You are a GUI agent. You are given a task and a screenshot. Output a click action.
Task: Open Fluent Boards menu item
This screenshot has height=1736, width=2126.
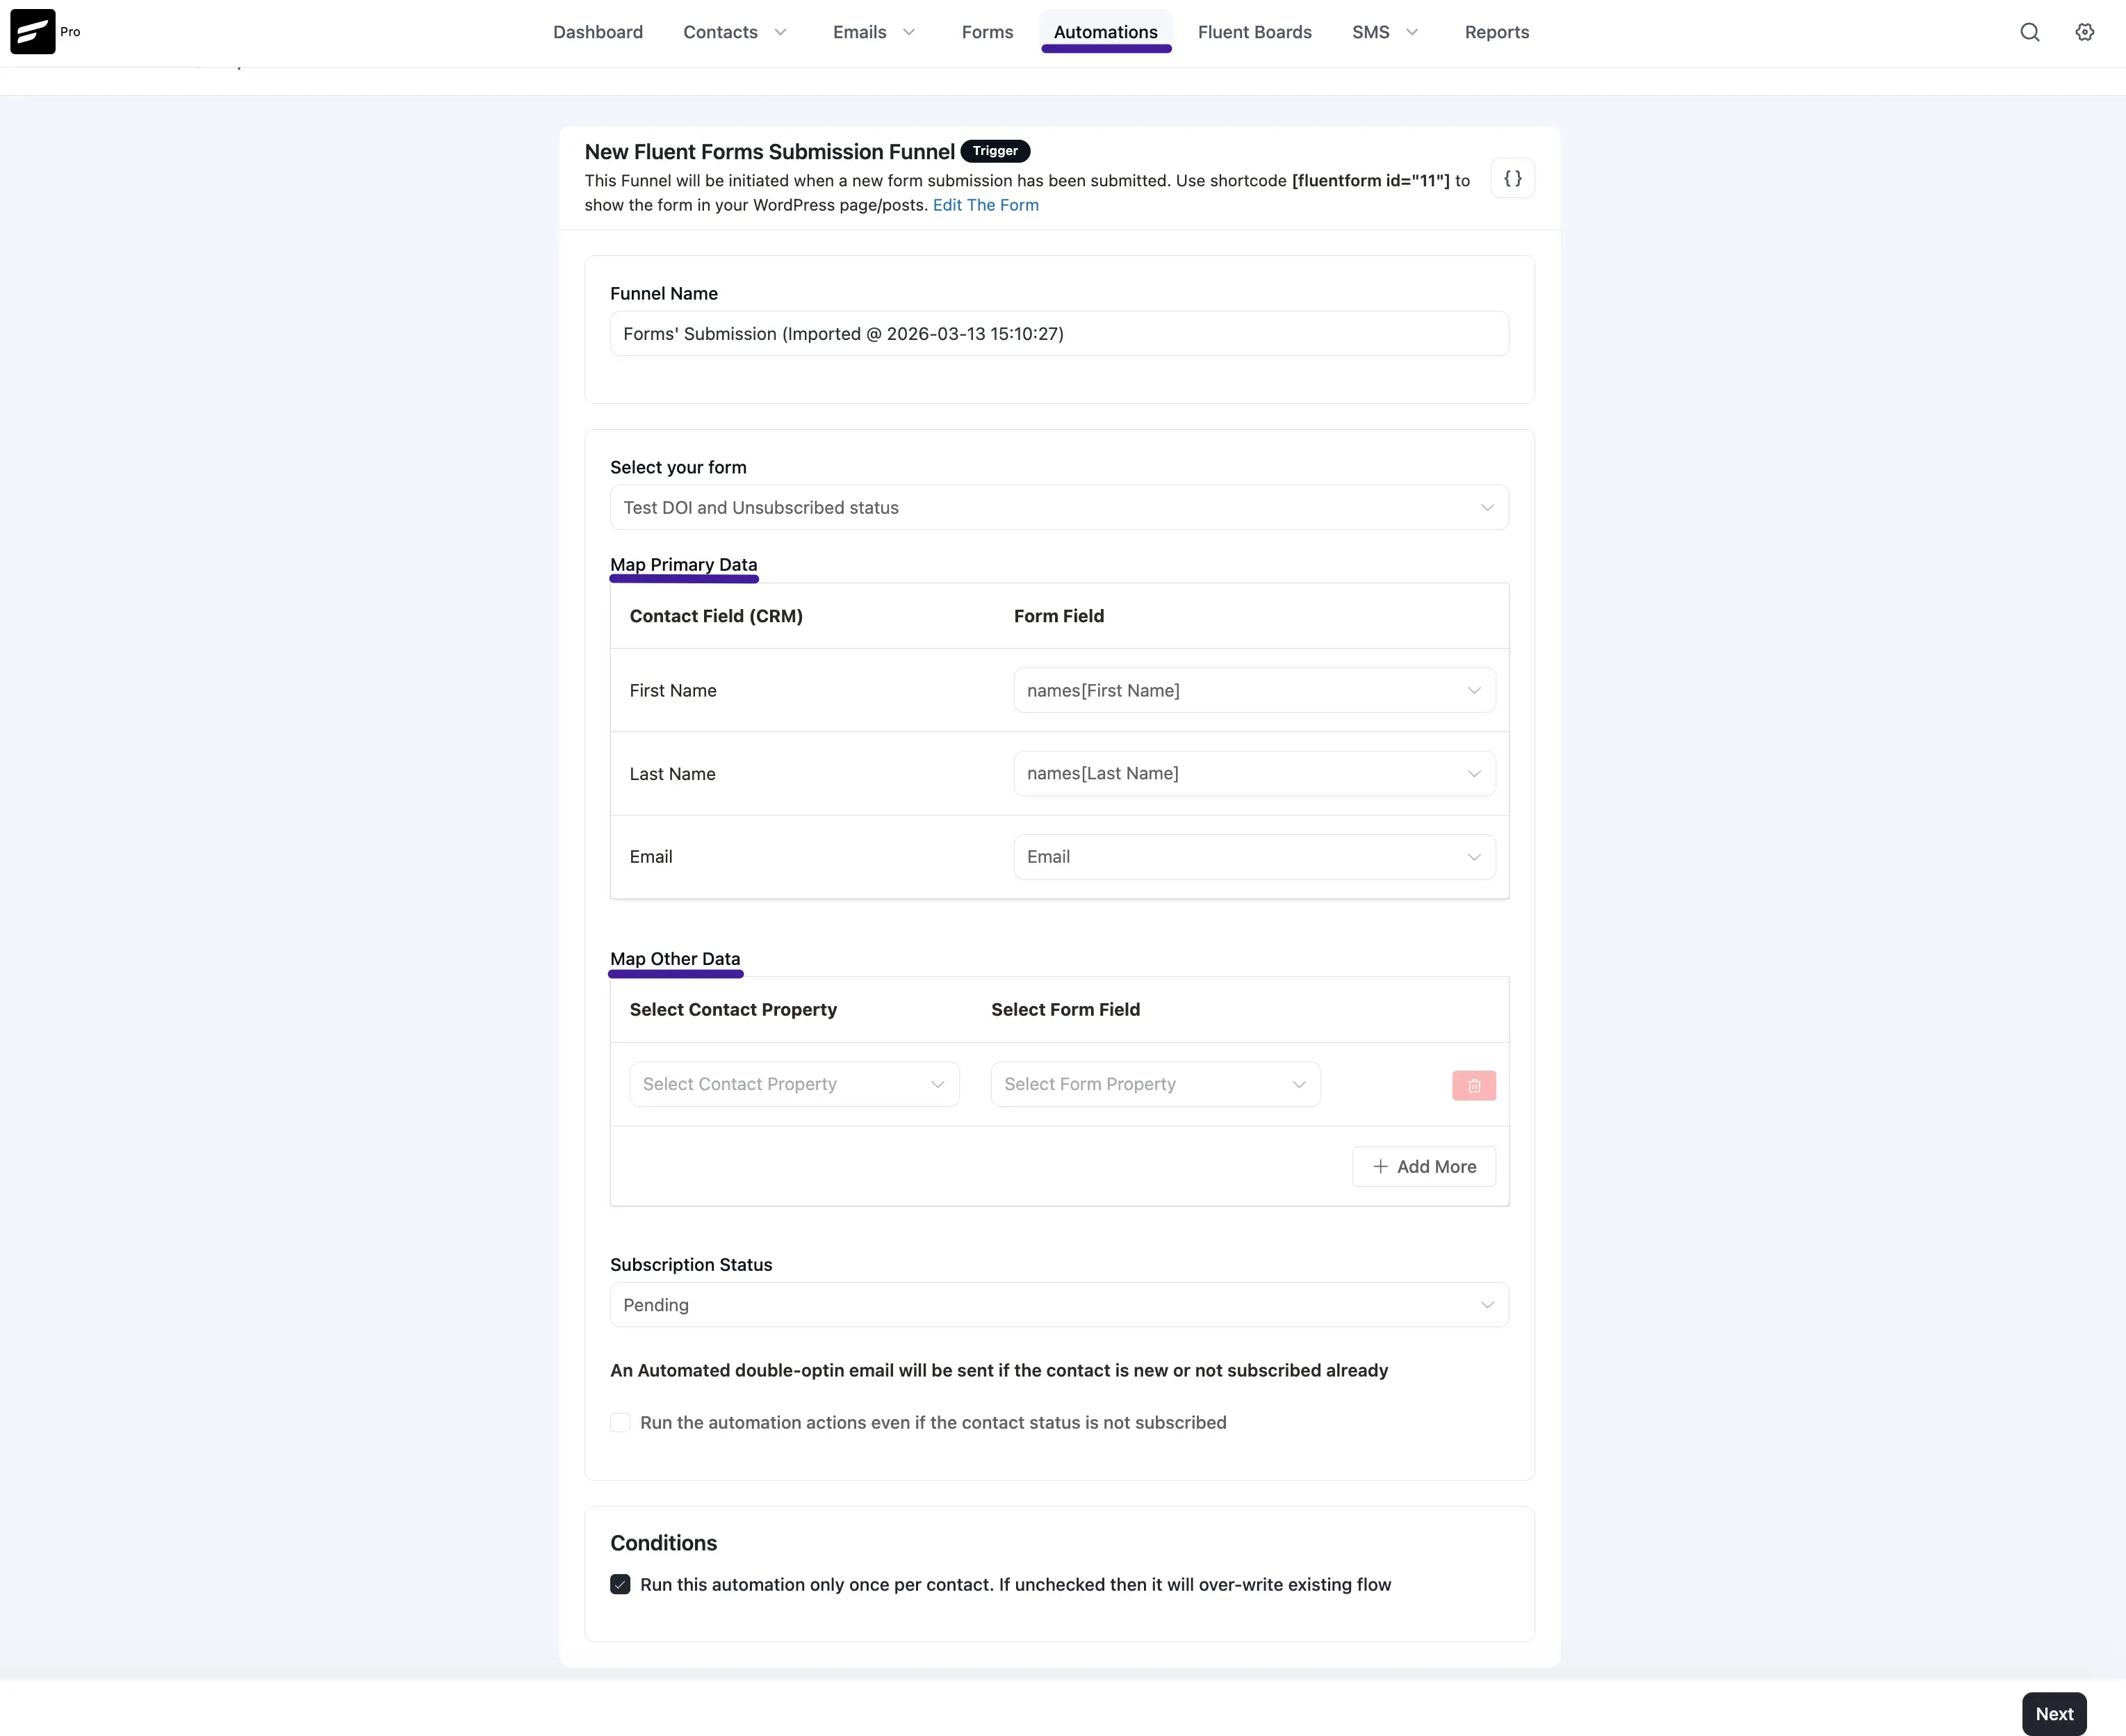1254,32
